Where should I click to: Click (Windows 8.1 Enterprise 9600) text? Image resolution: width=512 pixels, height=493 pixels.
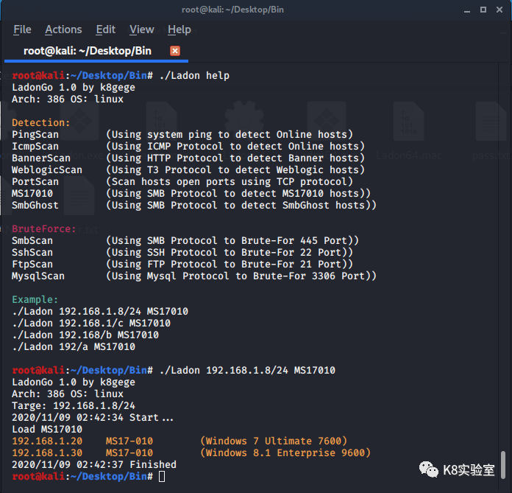[x=285, y=452]
